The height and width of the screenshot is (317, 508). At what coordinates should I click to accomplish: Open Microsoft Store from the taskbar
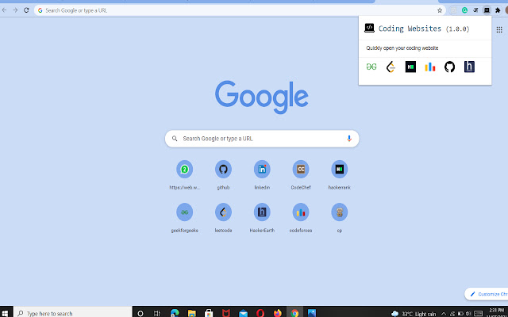pyautogui.click(x=209, y=313)
